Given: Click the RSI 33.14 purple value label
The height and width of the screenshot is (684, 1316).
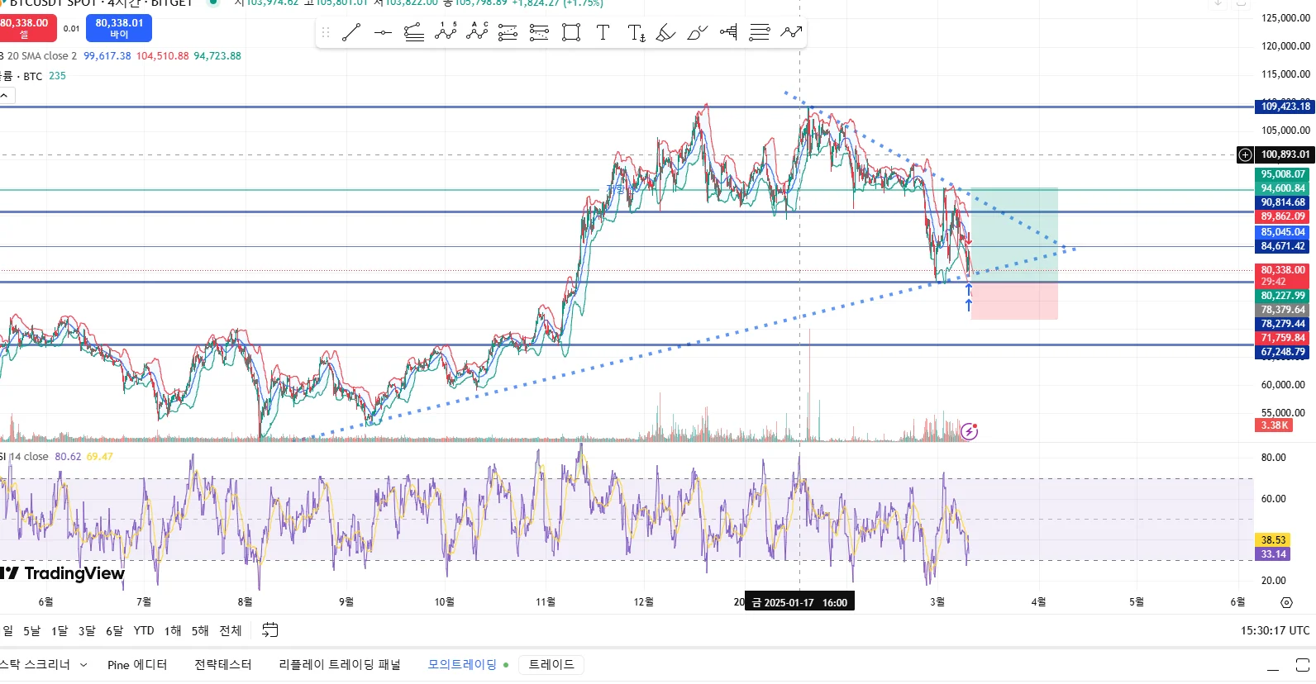Looking at the screenshot, I should (x=1273, y=554).
